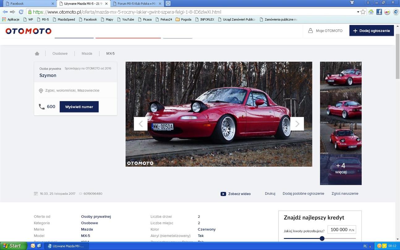Click the browser forward arrow
400x250 pixels.
pyautogui.click(x=12, y=12)
